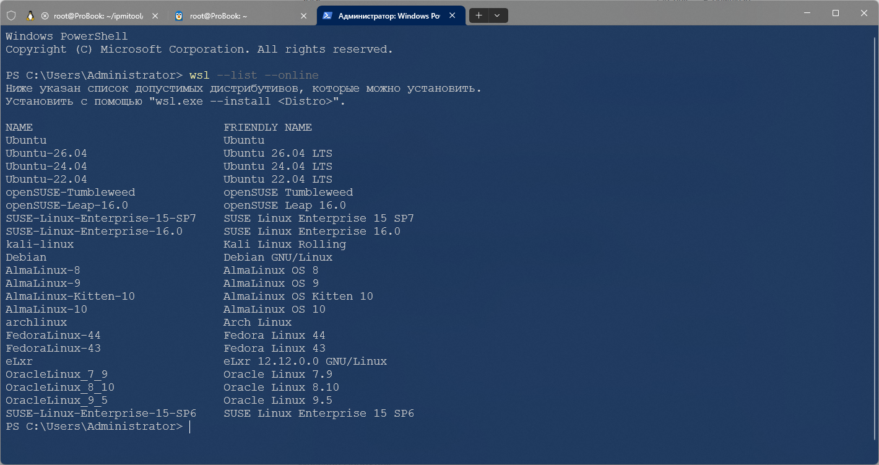Screen dimensions: 879x465
Task: Click the "AlmaLinux OS 9" friendly name
Action: (x=271, y=284)
